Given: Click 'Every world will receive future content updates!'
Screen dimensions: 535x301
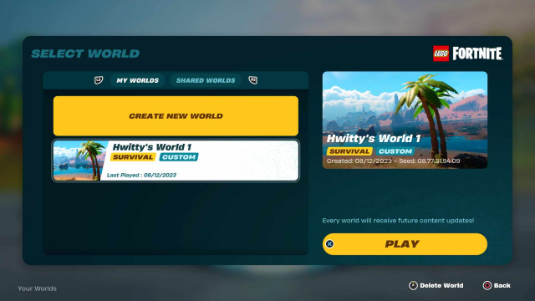Looking at the screenshot, I should (x=398, y=221).
